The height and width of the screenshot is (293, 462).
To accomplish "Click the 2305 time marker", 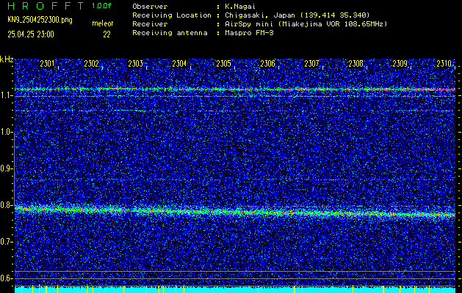I will [x=223, y=64].
